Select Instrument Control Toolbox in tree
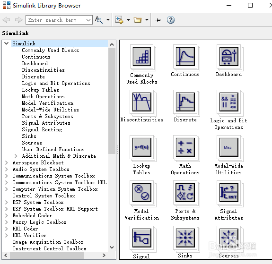This screenshot has height=264, width=272. coord(49,248)
